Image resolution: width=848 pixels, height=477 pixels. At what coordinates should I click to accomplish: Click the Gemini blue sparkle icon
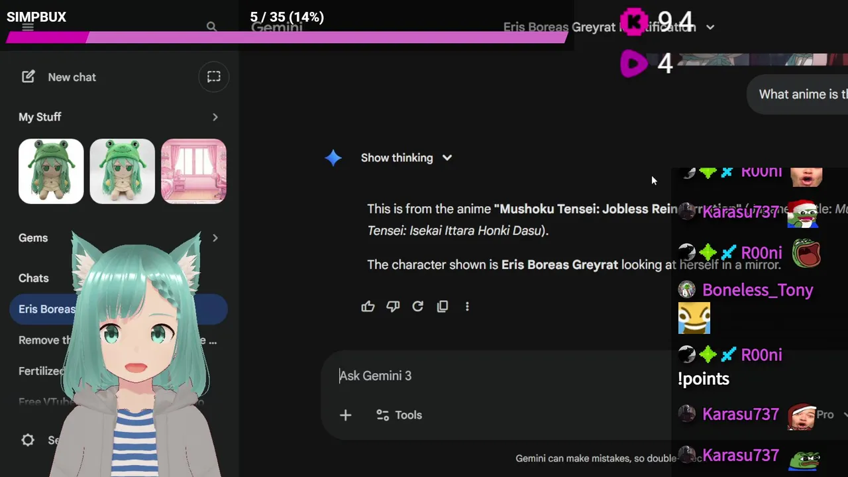coord(333,158)
